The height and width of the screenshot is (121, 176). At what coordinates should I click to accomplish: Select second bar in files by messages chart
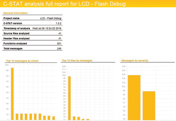click(x=74, y=118)
